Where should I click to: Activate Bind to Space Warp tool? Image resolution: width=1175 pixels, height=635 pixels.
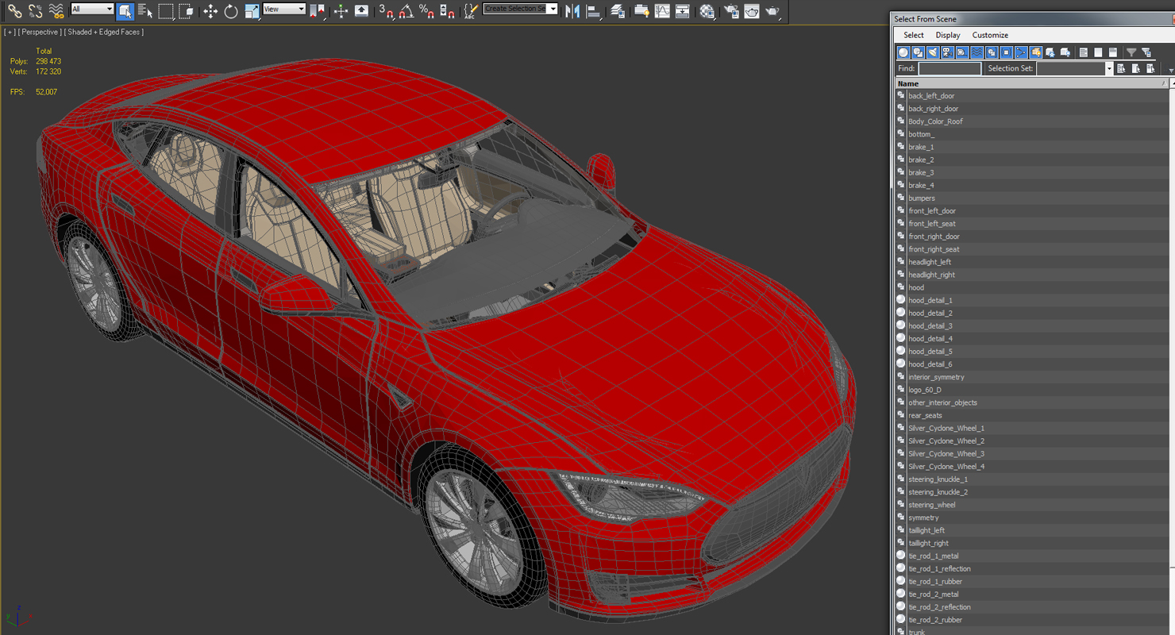56,11
